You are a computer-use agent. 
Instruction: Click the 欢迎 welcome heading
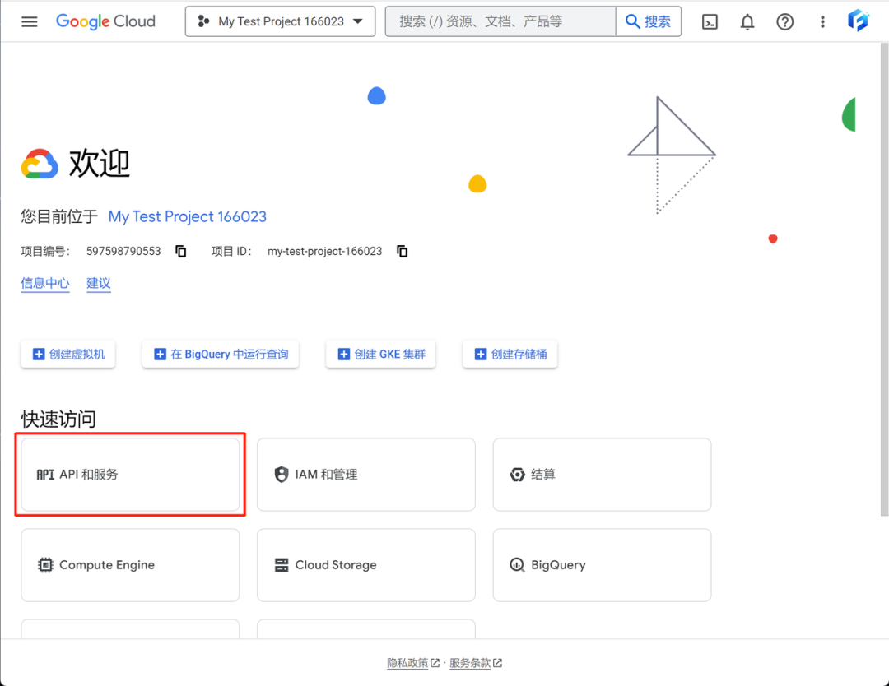100,164
